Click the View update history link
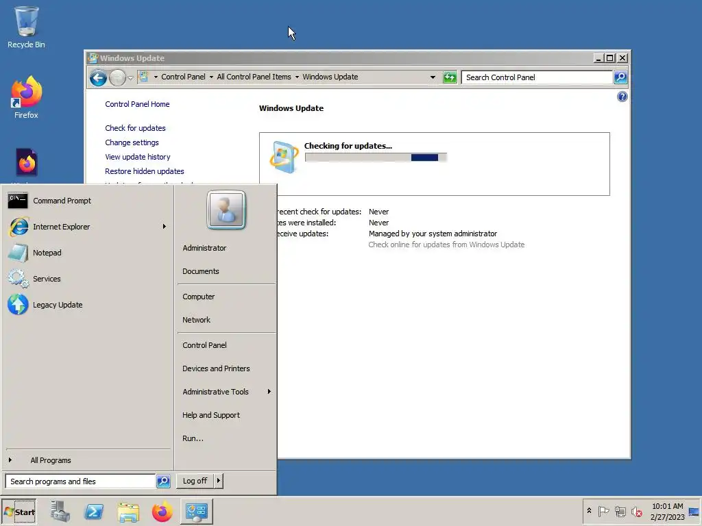The image size is (702, 526). [137, 157]
